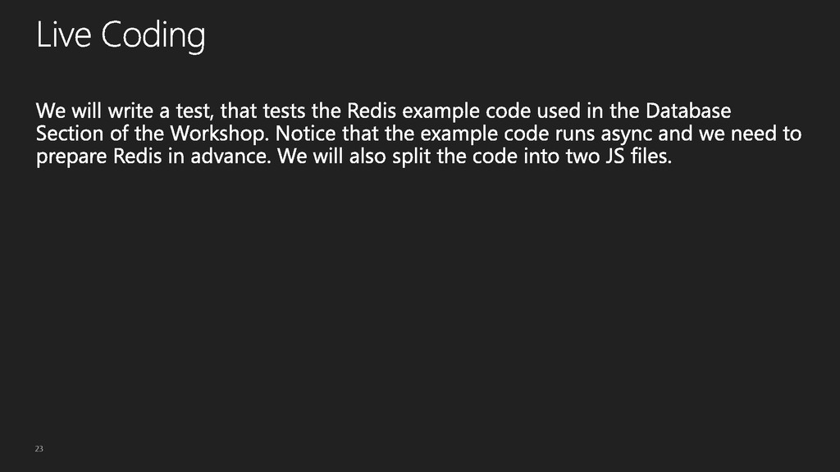Screen dimensions: 840x472
Task: Select the word 'files' ending the paragraph
Action: click(x=651, y=157)
